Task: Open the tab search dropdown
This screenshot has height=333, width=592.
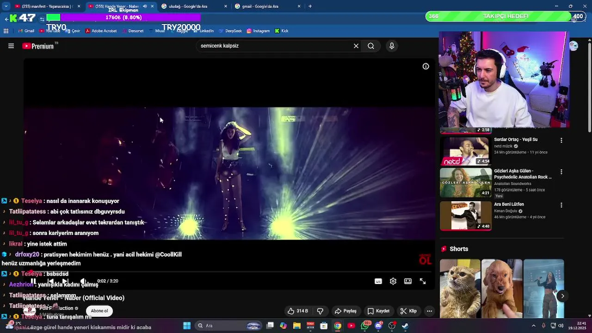Action: pyautogui.click(x=6, y=6)
